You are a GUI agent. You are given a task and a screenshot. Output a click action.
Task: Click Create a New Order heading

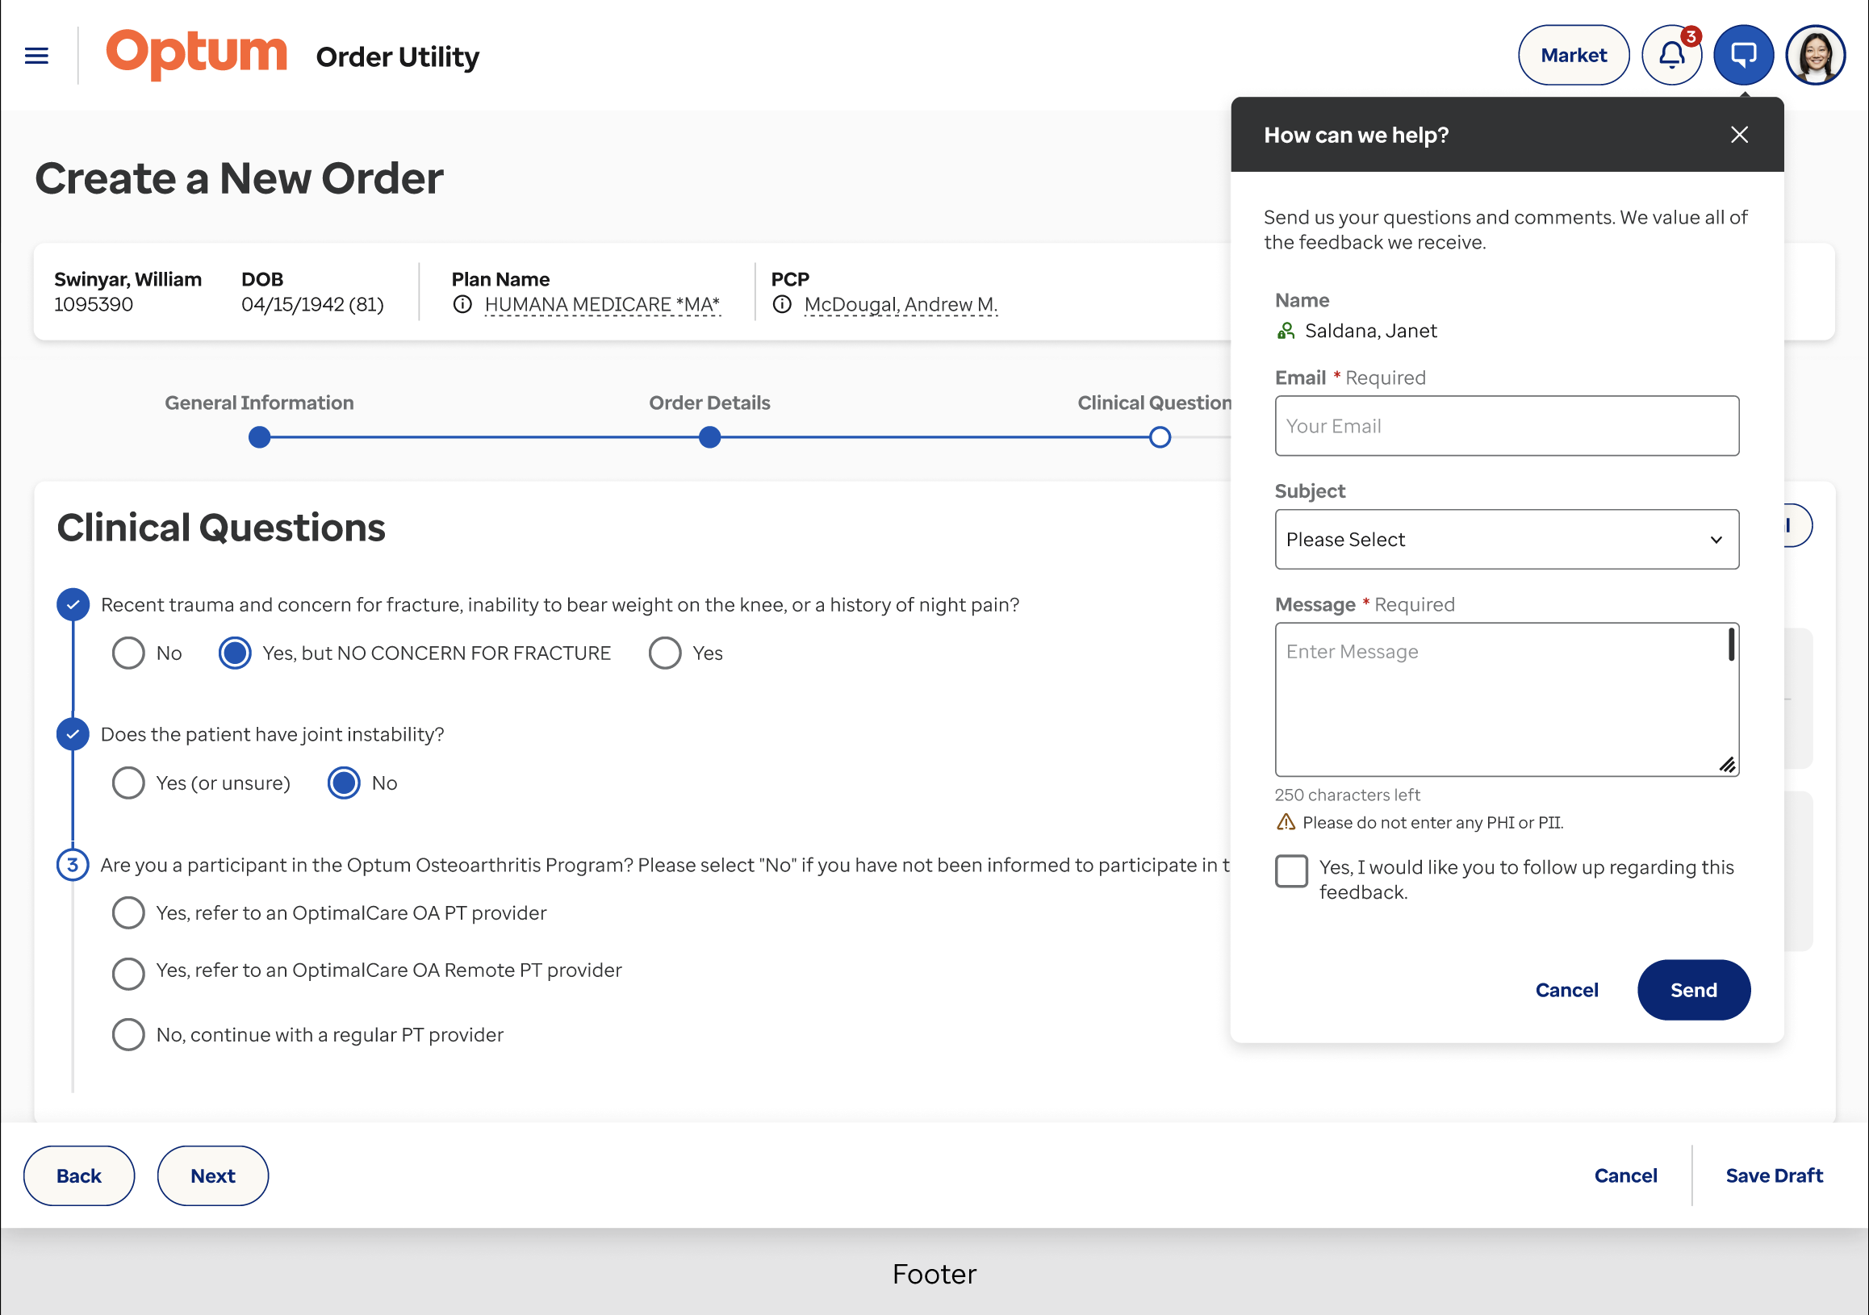click(x=240, y=178)
